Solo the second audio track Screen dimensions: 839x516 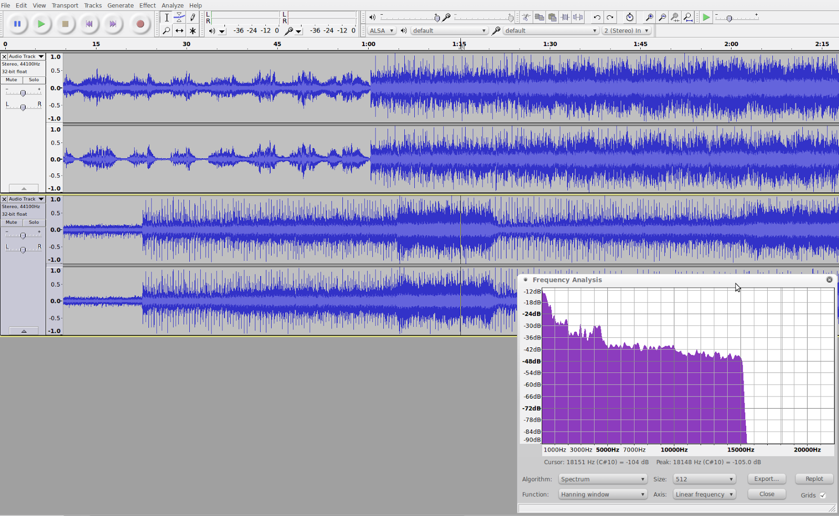tap(34, 222)
